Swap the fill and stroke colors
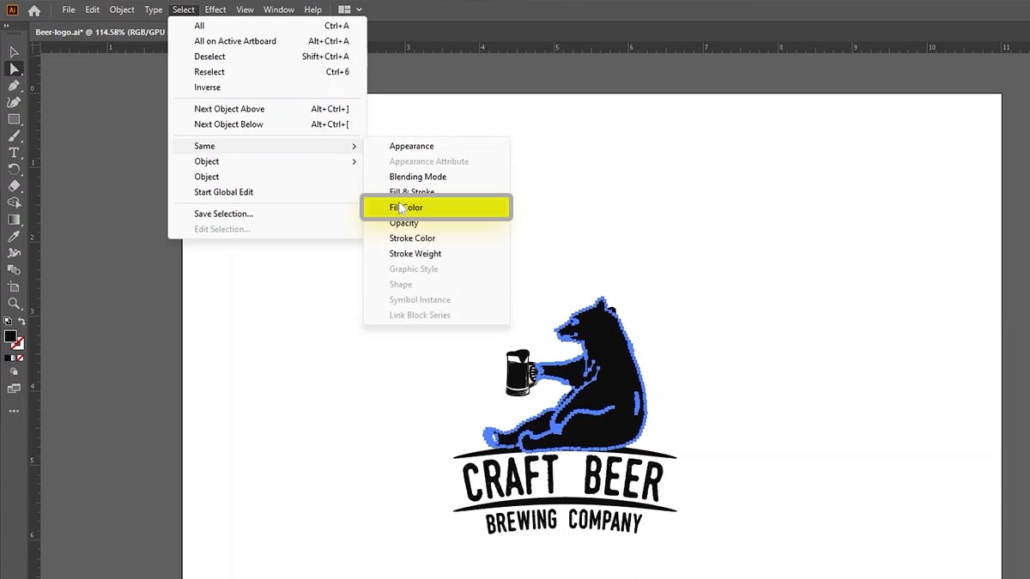 (x=22, y=322)
